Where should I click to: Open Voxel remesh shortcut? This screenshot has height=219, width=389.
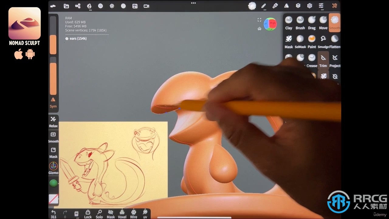click(x=122, y=214)
